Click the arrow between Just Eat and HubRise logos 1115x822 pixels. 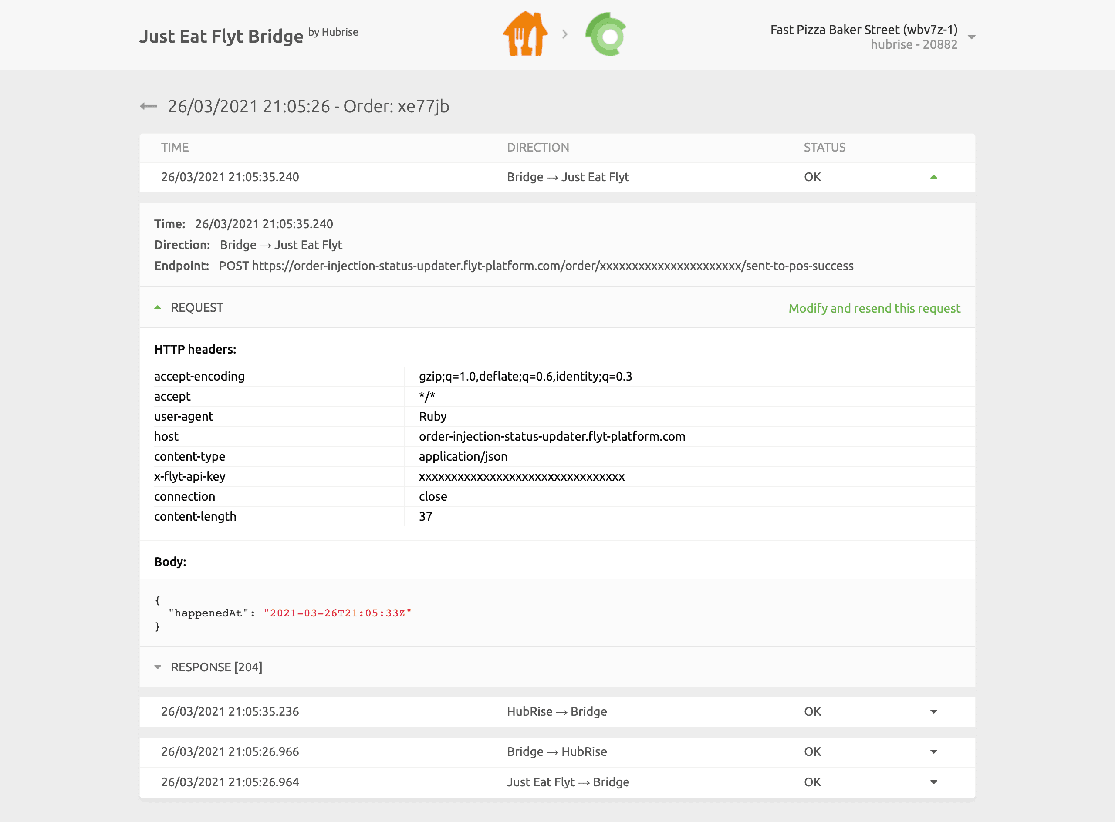tap(565, 34)
